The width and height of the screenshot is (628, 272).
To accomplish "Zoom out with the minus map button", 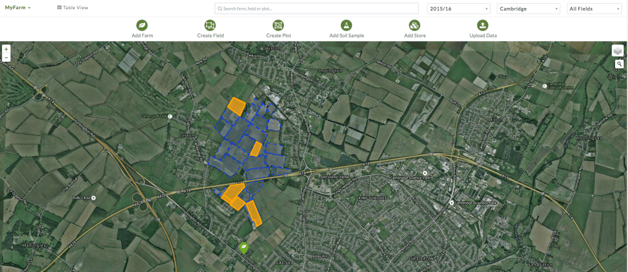I will click(x=6, y=58).
